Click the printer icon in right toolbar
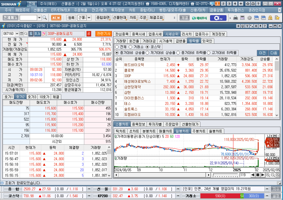Viewport: 283px width, 200px height. coord(235,18)
